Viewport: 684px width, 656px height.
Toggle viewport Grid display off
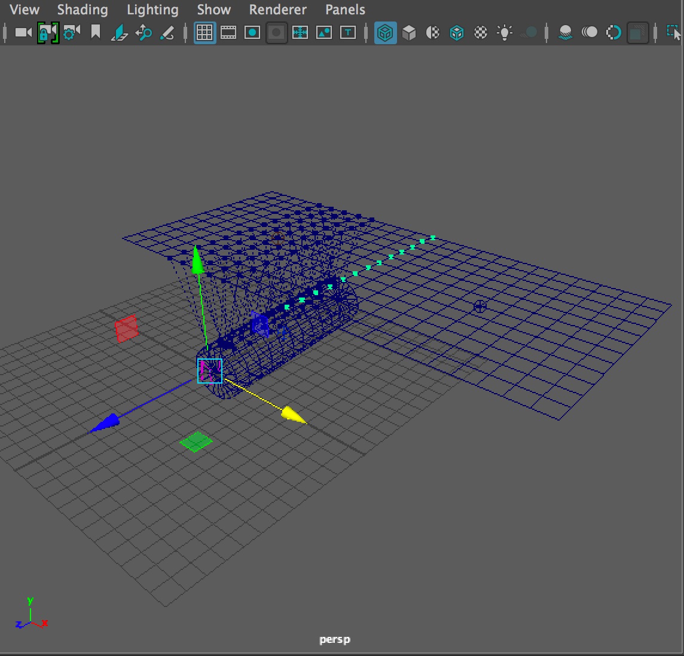pos(204,32)
